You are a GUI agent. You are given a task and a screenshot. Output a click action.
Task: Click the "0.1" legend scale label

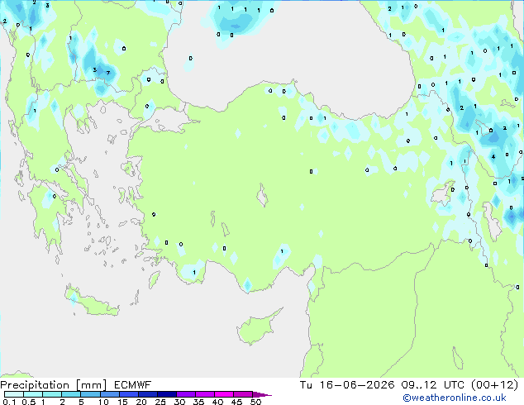point(9,402)
